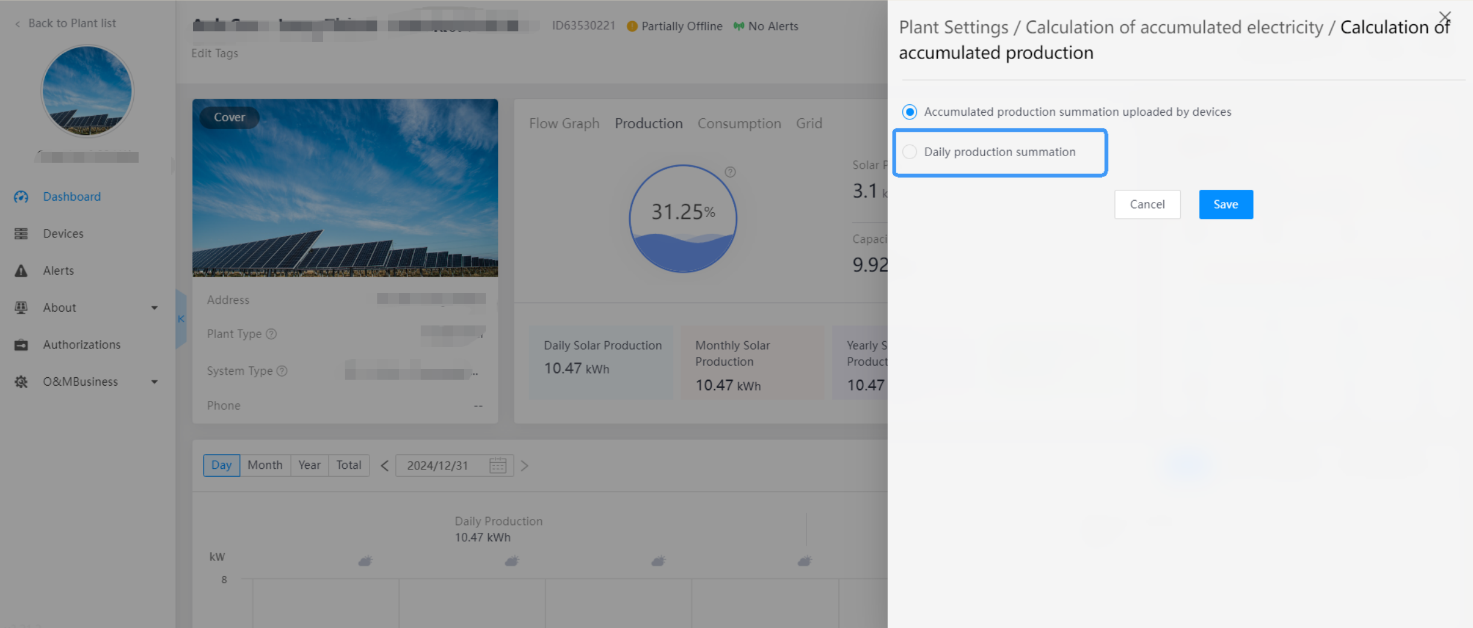Expand the O&MBusiness submenu arrow
This screenshot has height=628, width=1473.
pos(154,382)
